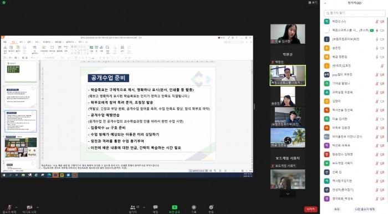Click Zoom blue icon on shared taskbar
This screenshot has height=214, width=388.
pyautogui.click(x=68, y=175)
